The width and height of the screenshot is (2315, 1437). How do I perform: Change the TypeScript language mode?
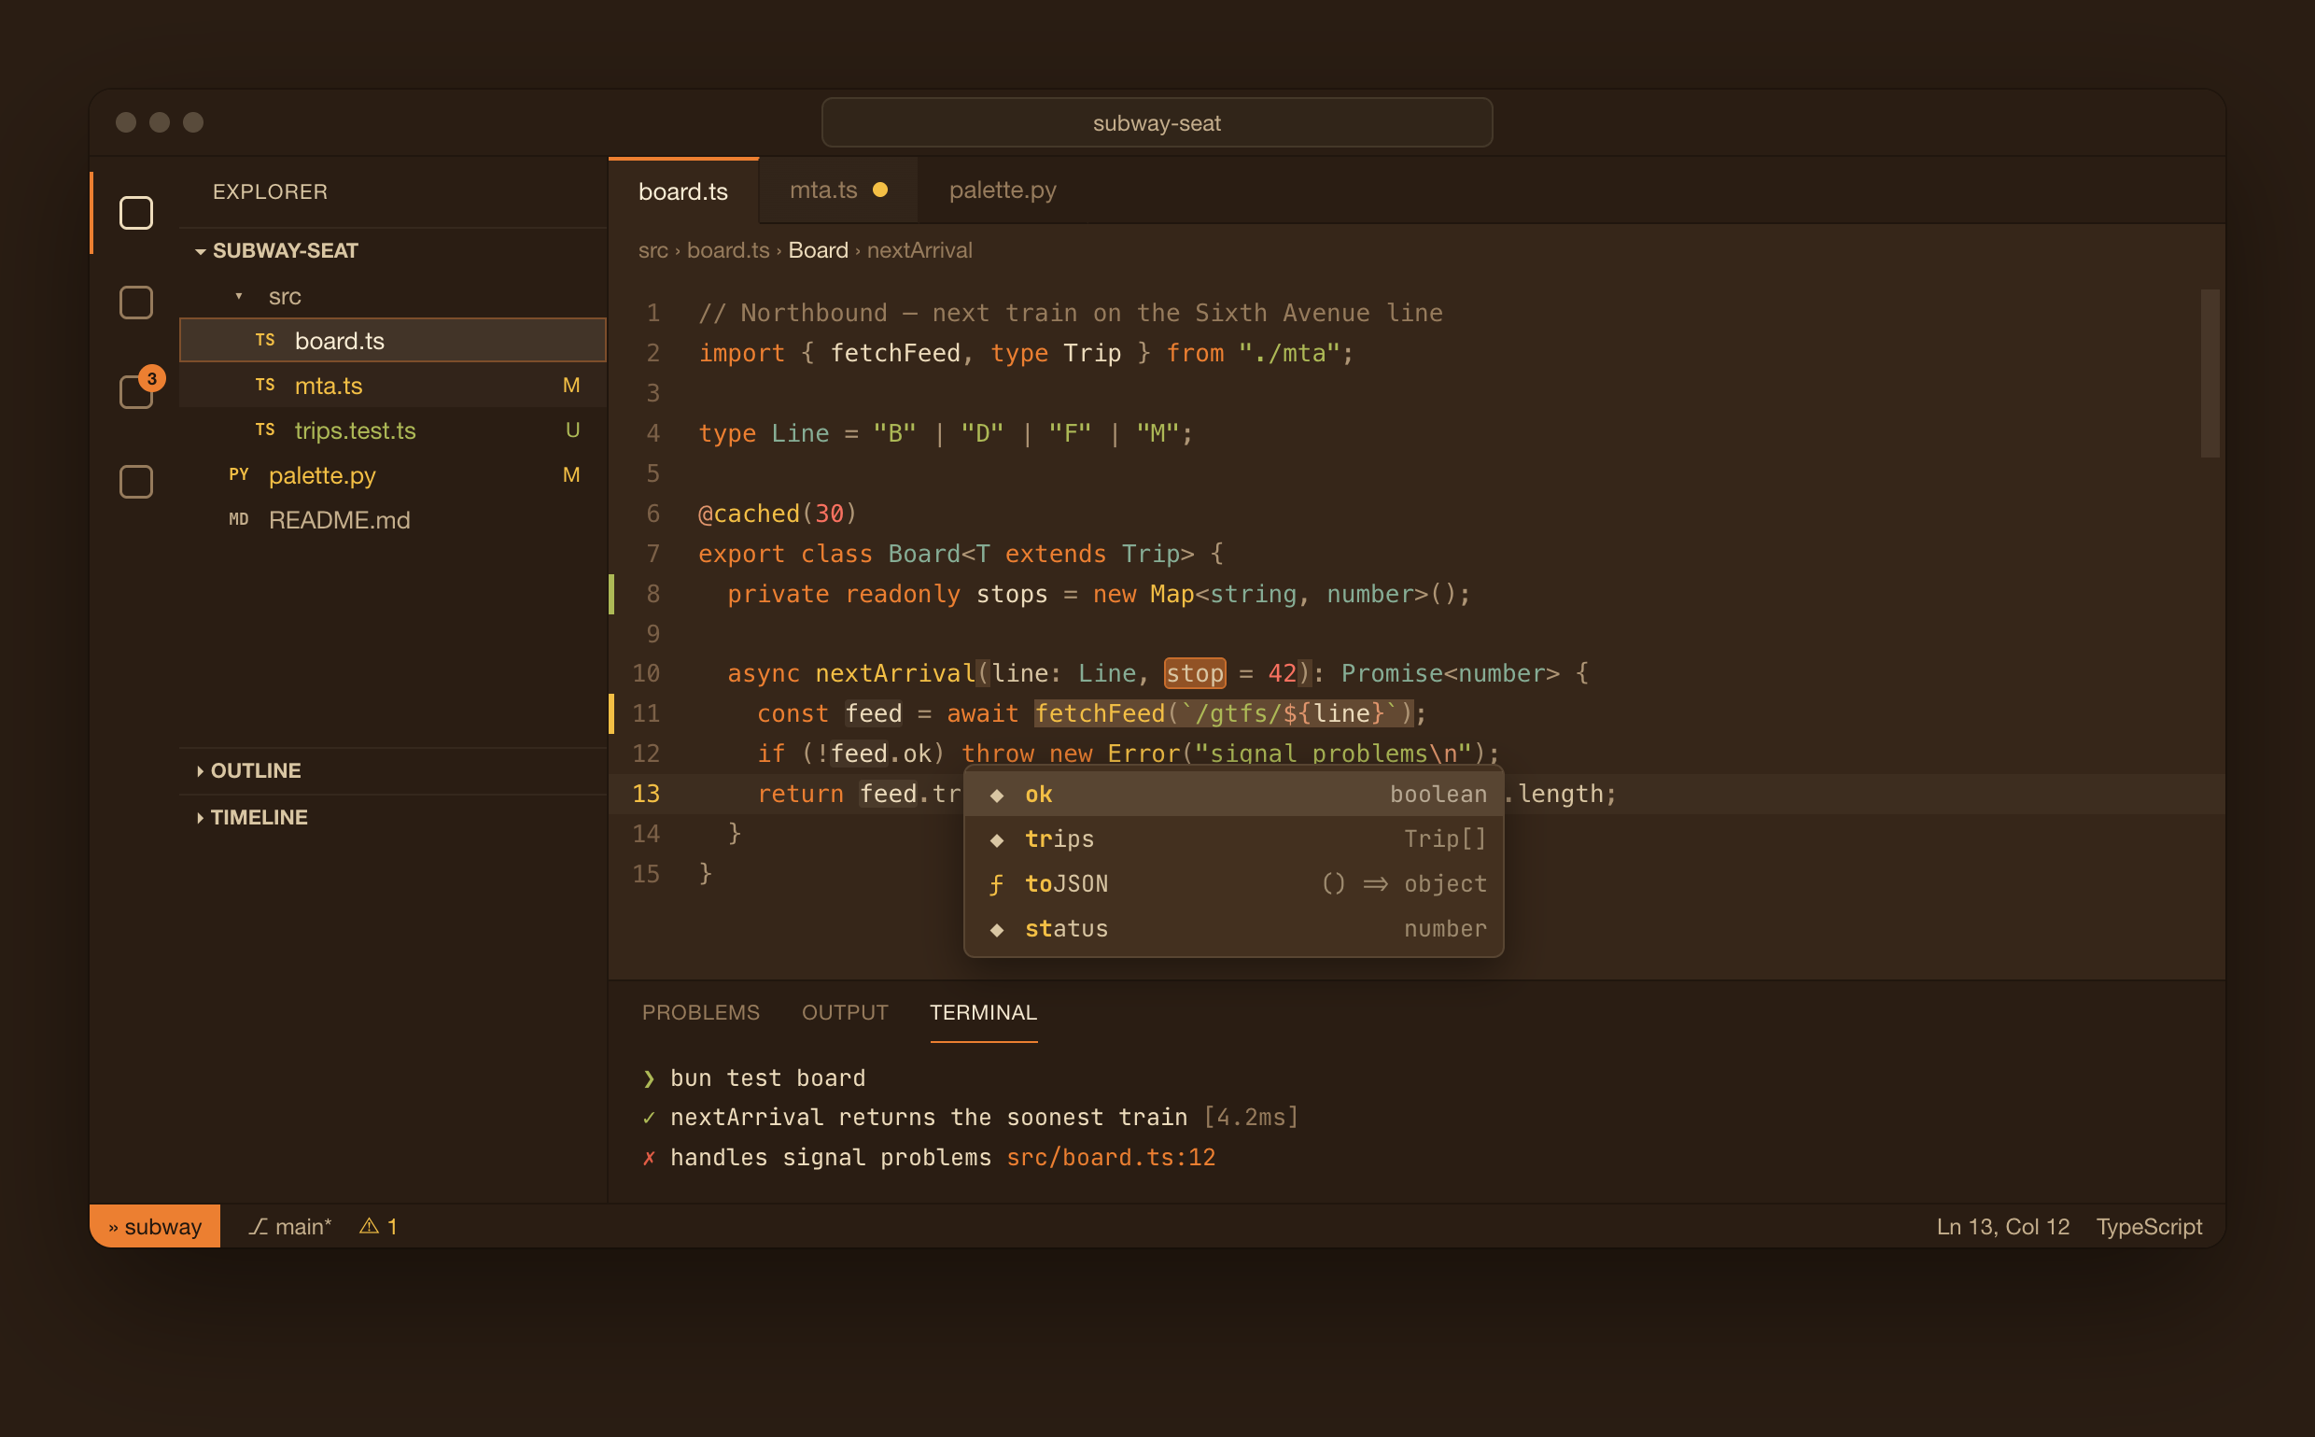tap(2149, 1226)
